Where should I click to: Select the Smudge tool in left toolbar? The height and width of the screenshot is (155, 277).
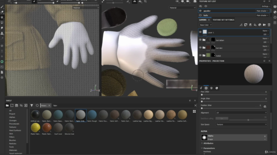tap(2, 28)
